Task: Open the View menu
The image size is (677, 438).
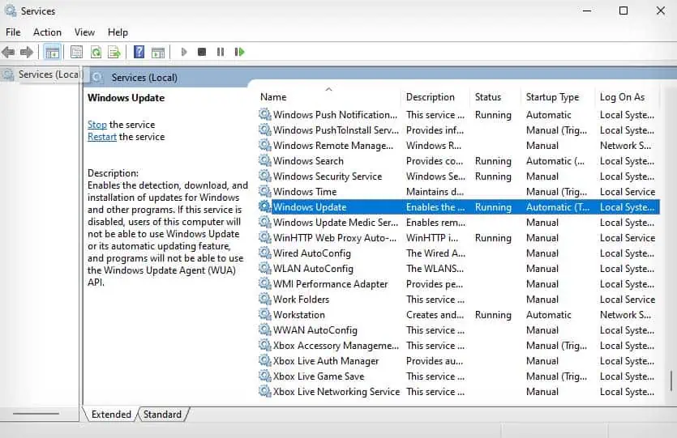Action: [84, 32]
